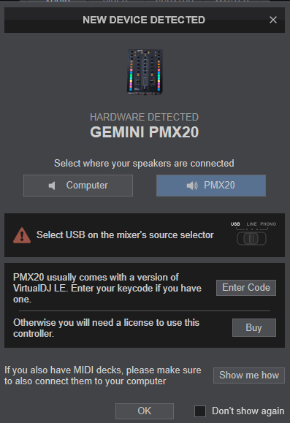Select Computer as the speaker output
This screenshot has height=423, width=290.
click(78, 186)
